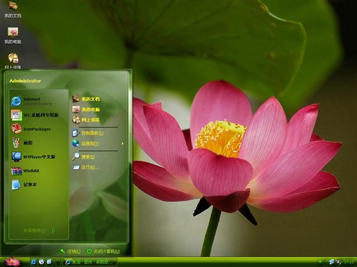This screenshot has width=357, height=267.
Task: Launch Internet Explorer from Start menu
Action: pyautogui.click(x=32, y=101)
